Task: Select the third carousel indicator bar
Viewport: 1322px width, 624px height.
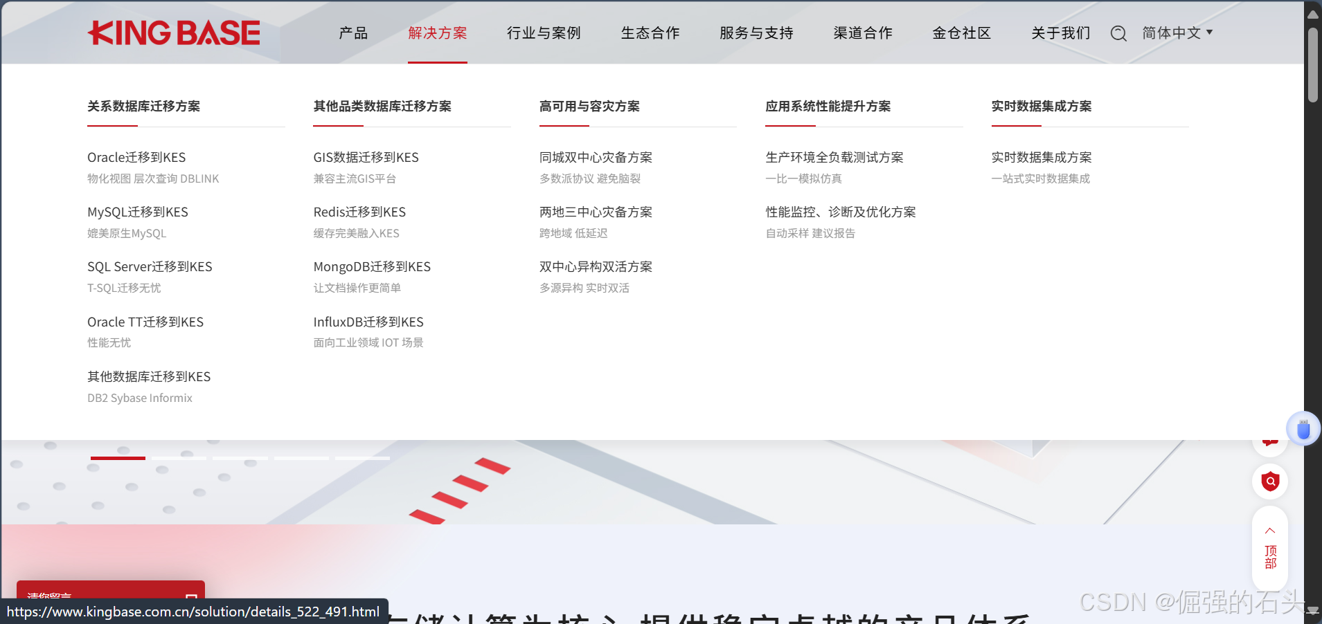Action: (240, 458)
